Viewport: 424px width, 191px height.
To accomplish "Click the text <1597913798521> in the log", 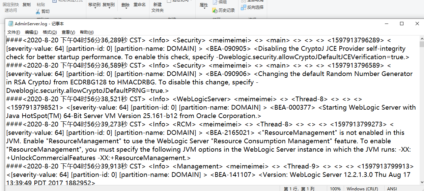I will [x=35, y=107].
